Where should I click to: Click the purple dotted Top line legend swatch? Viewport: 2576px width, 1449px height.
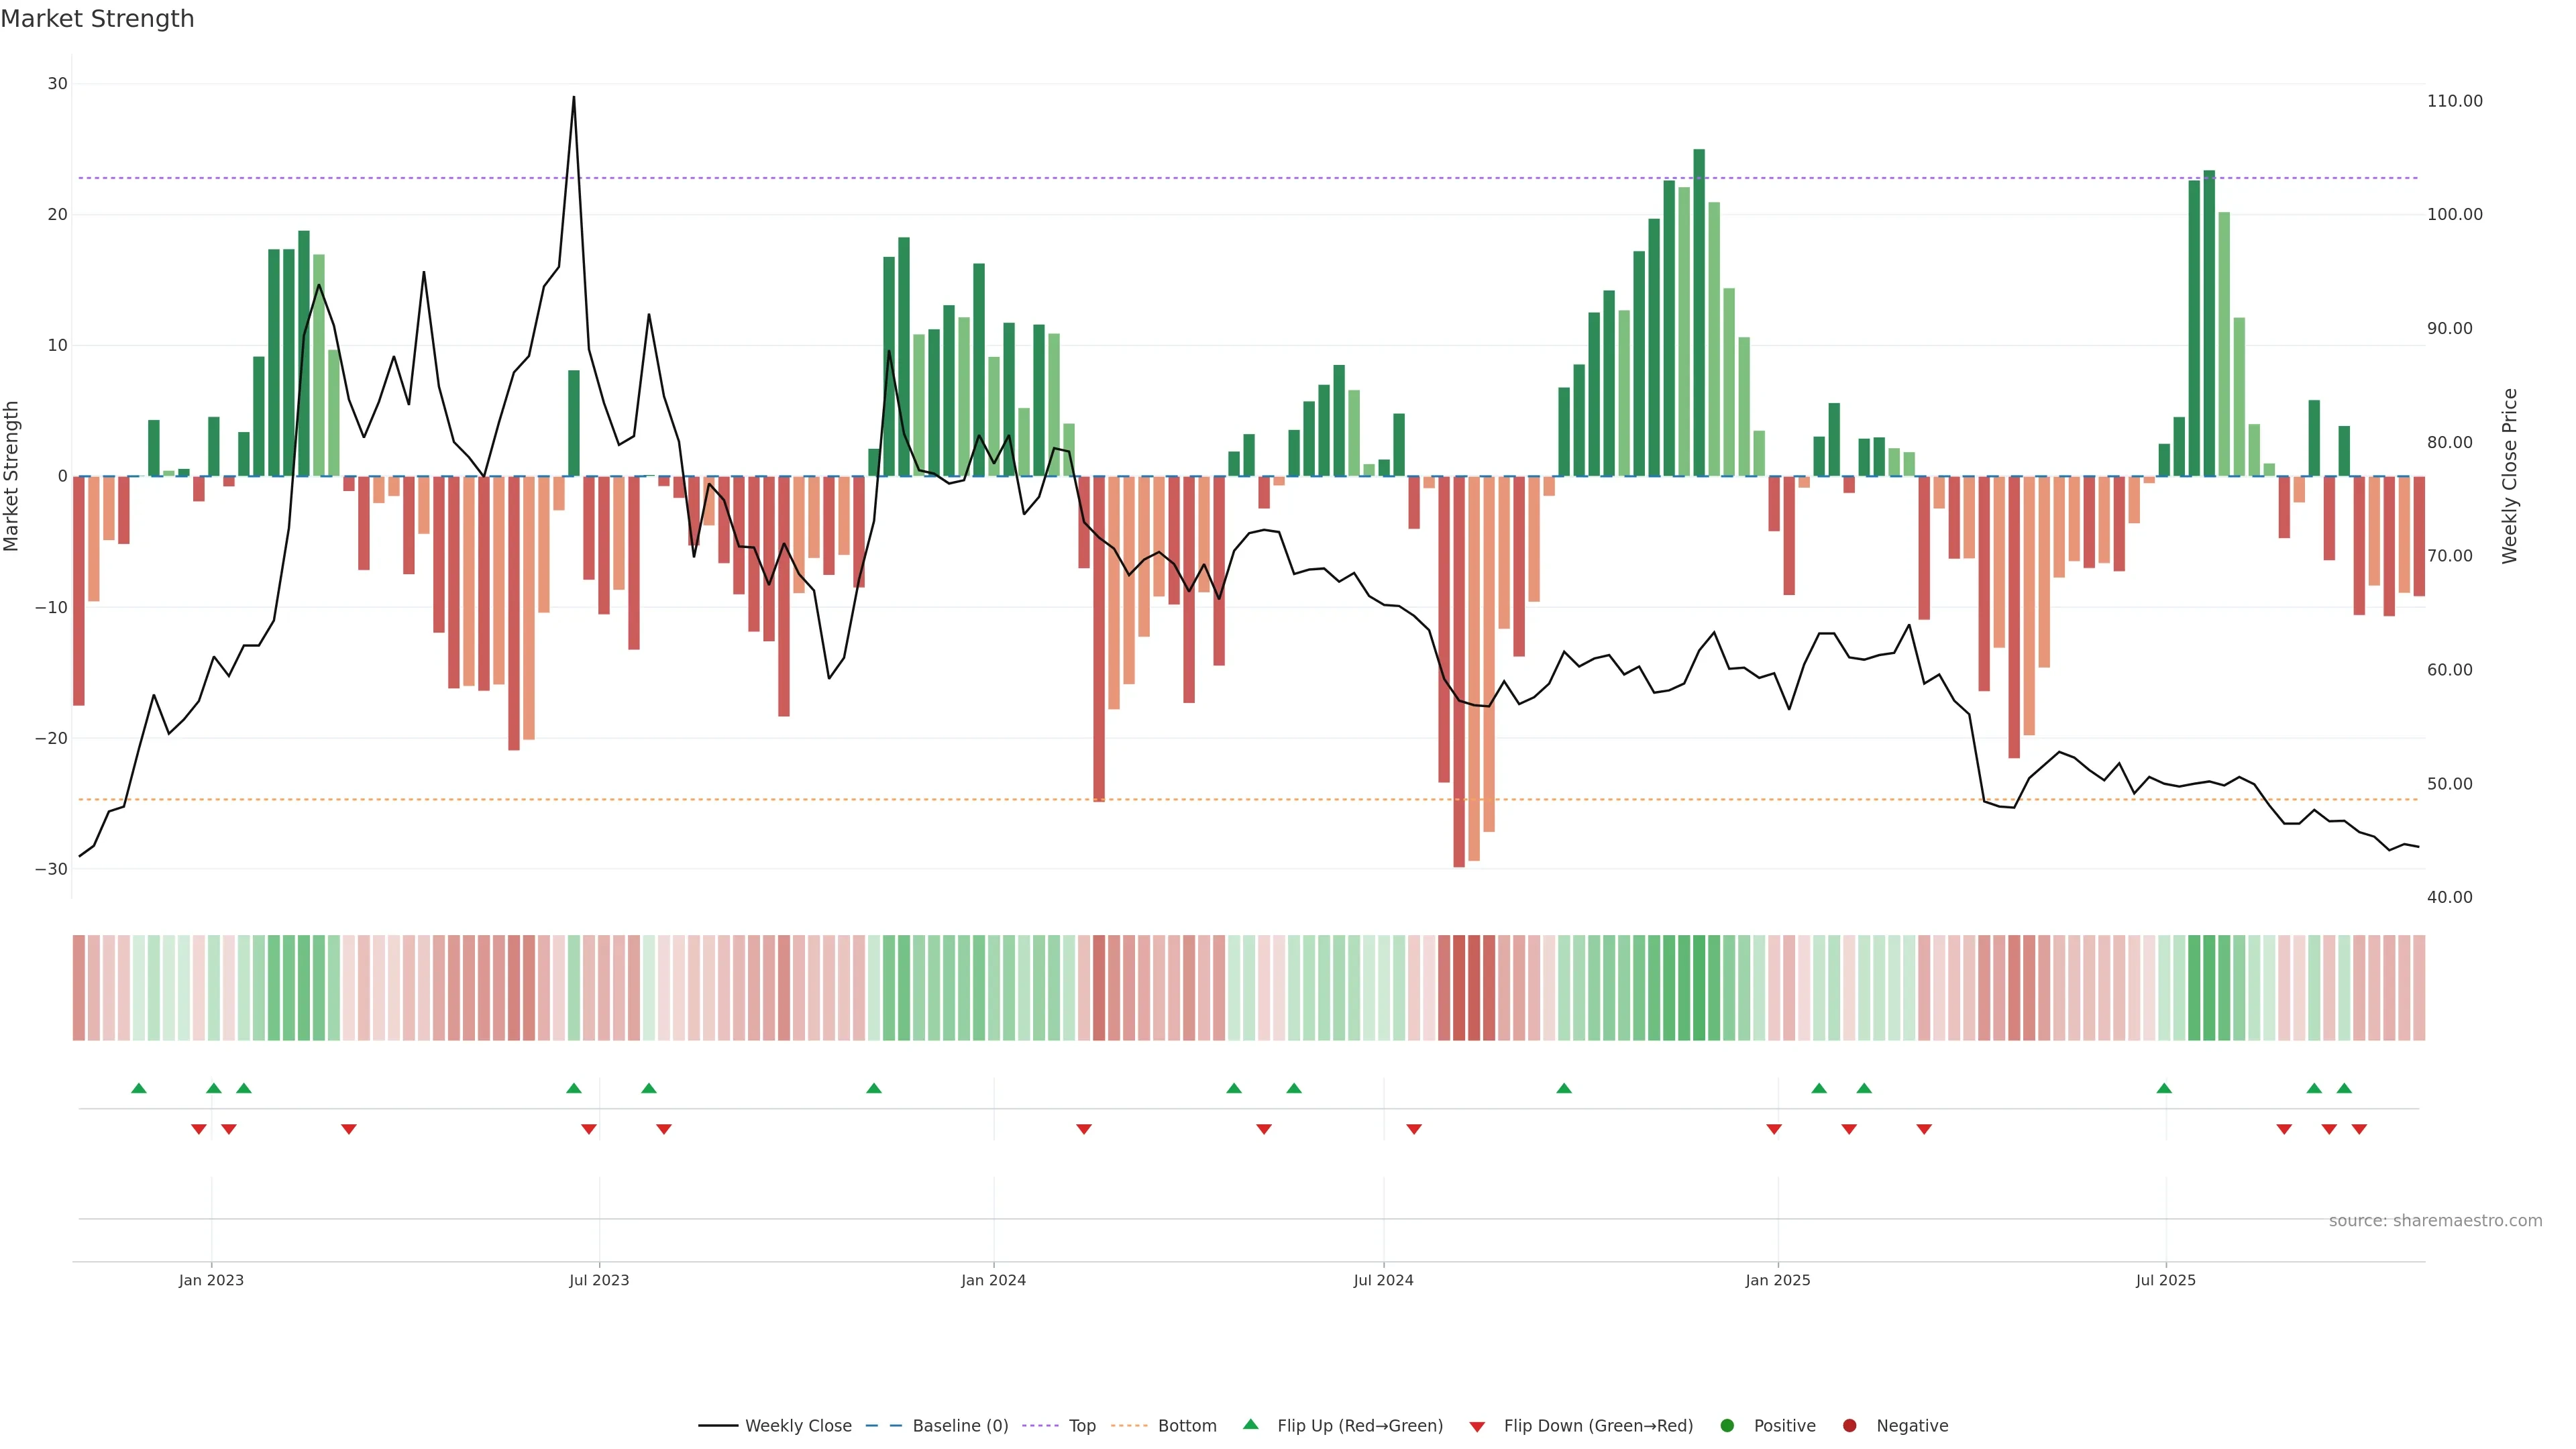1042,1426
